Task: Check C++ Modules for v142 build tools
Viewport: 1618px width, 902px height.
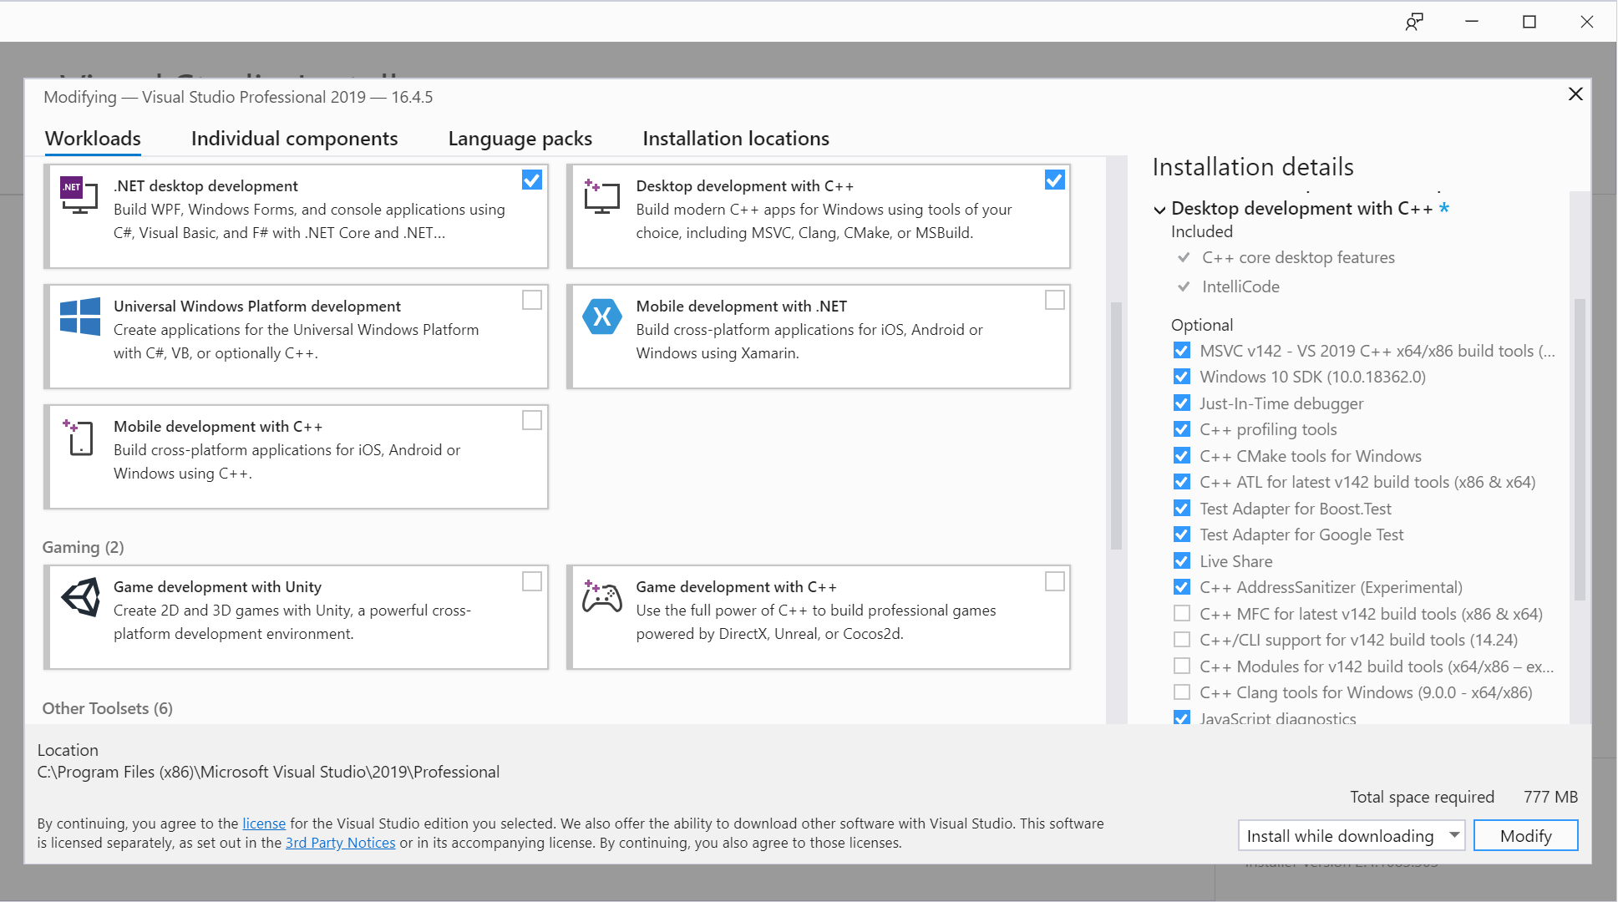Action: tap(1182, 666)
